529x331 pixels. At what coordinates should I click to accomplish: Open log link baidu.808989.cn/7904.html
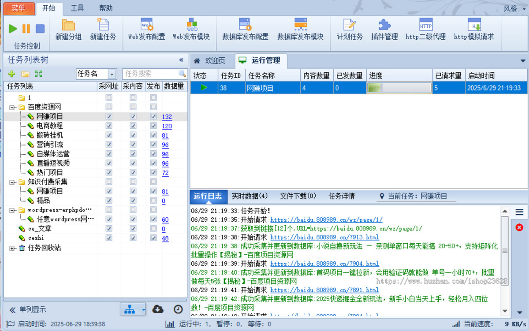click(324, 264)
